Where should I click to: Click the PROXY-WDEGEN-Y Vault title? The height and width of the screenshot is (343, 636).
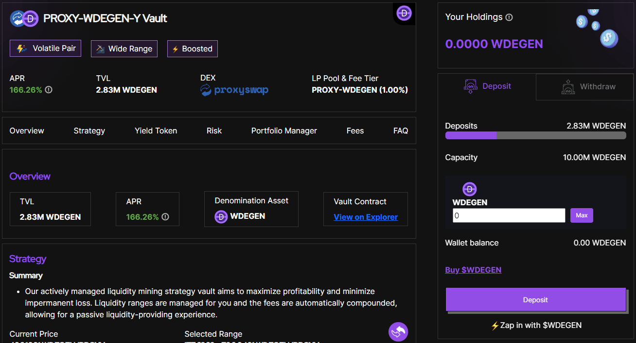pos(105,18)
